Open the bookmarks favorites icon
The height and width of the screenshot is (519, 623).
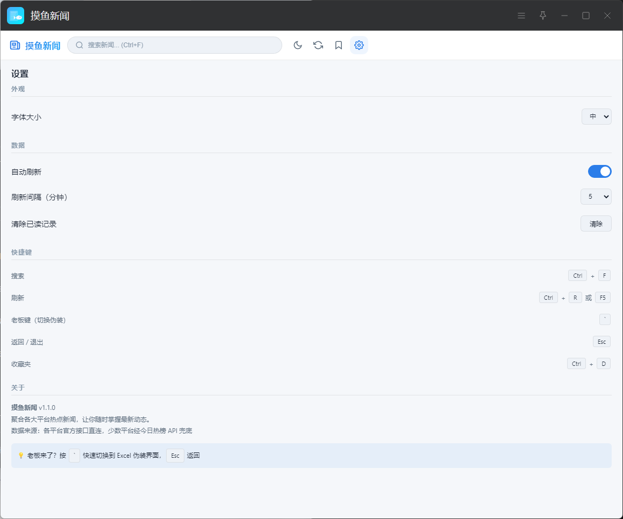click(x=339, y=45)
